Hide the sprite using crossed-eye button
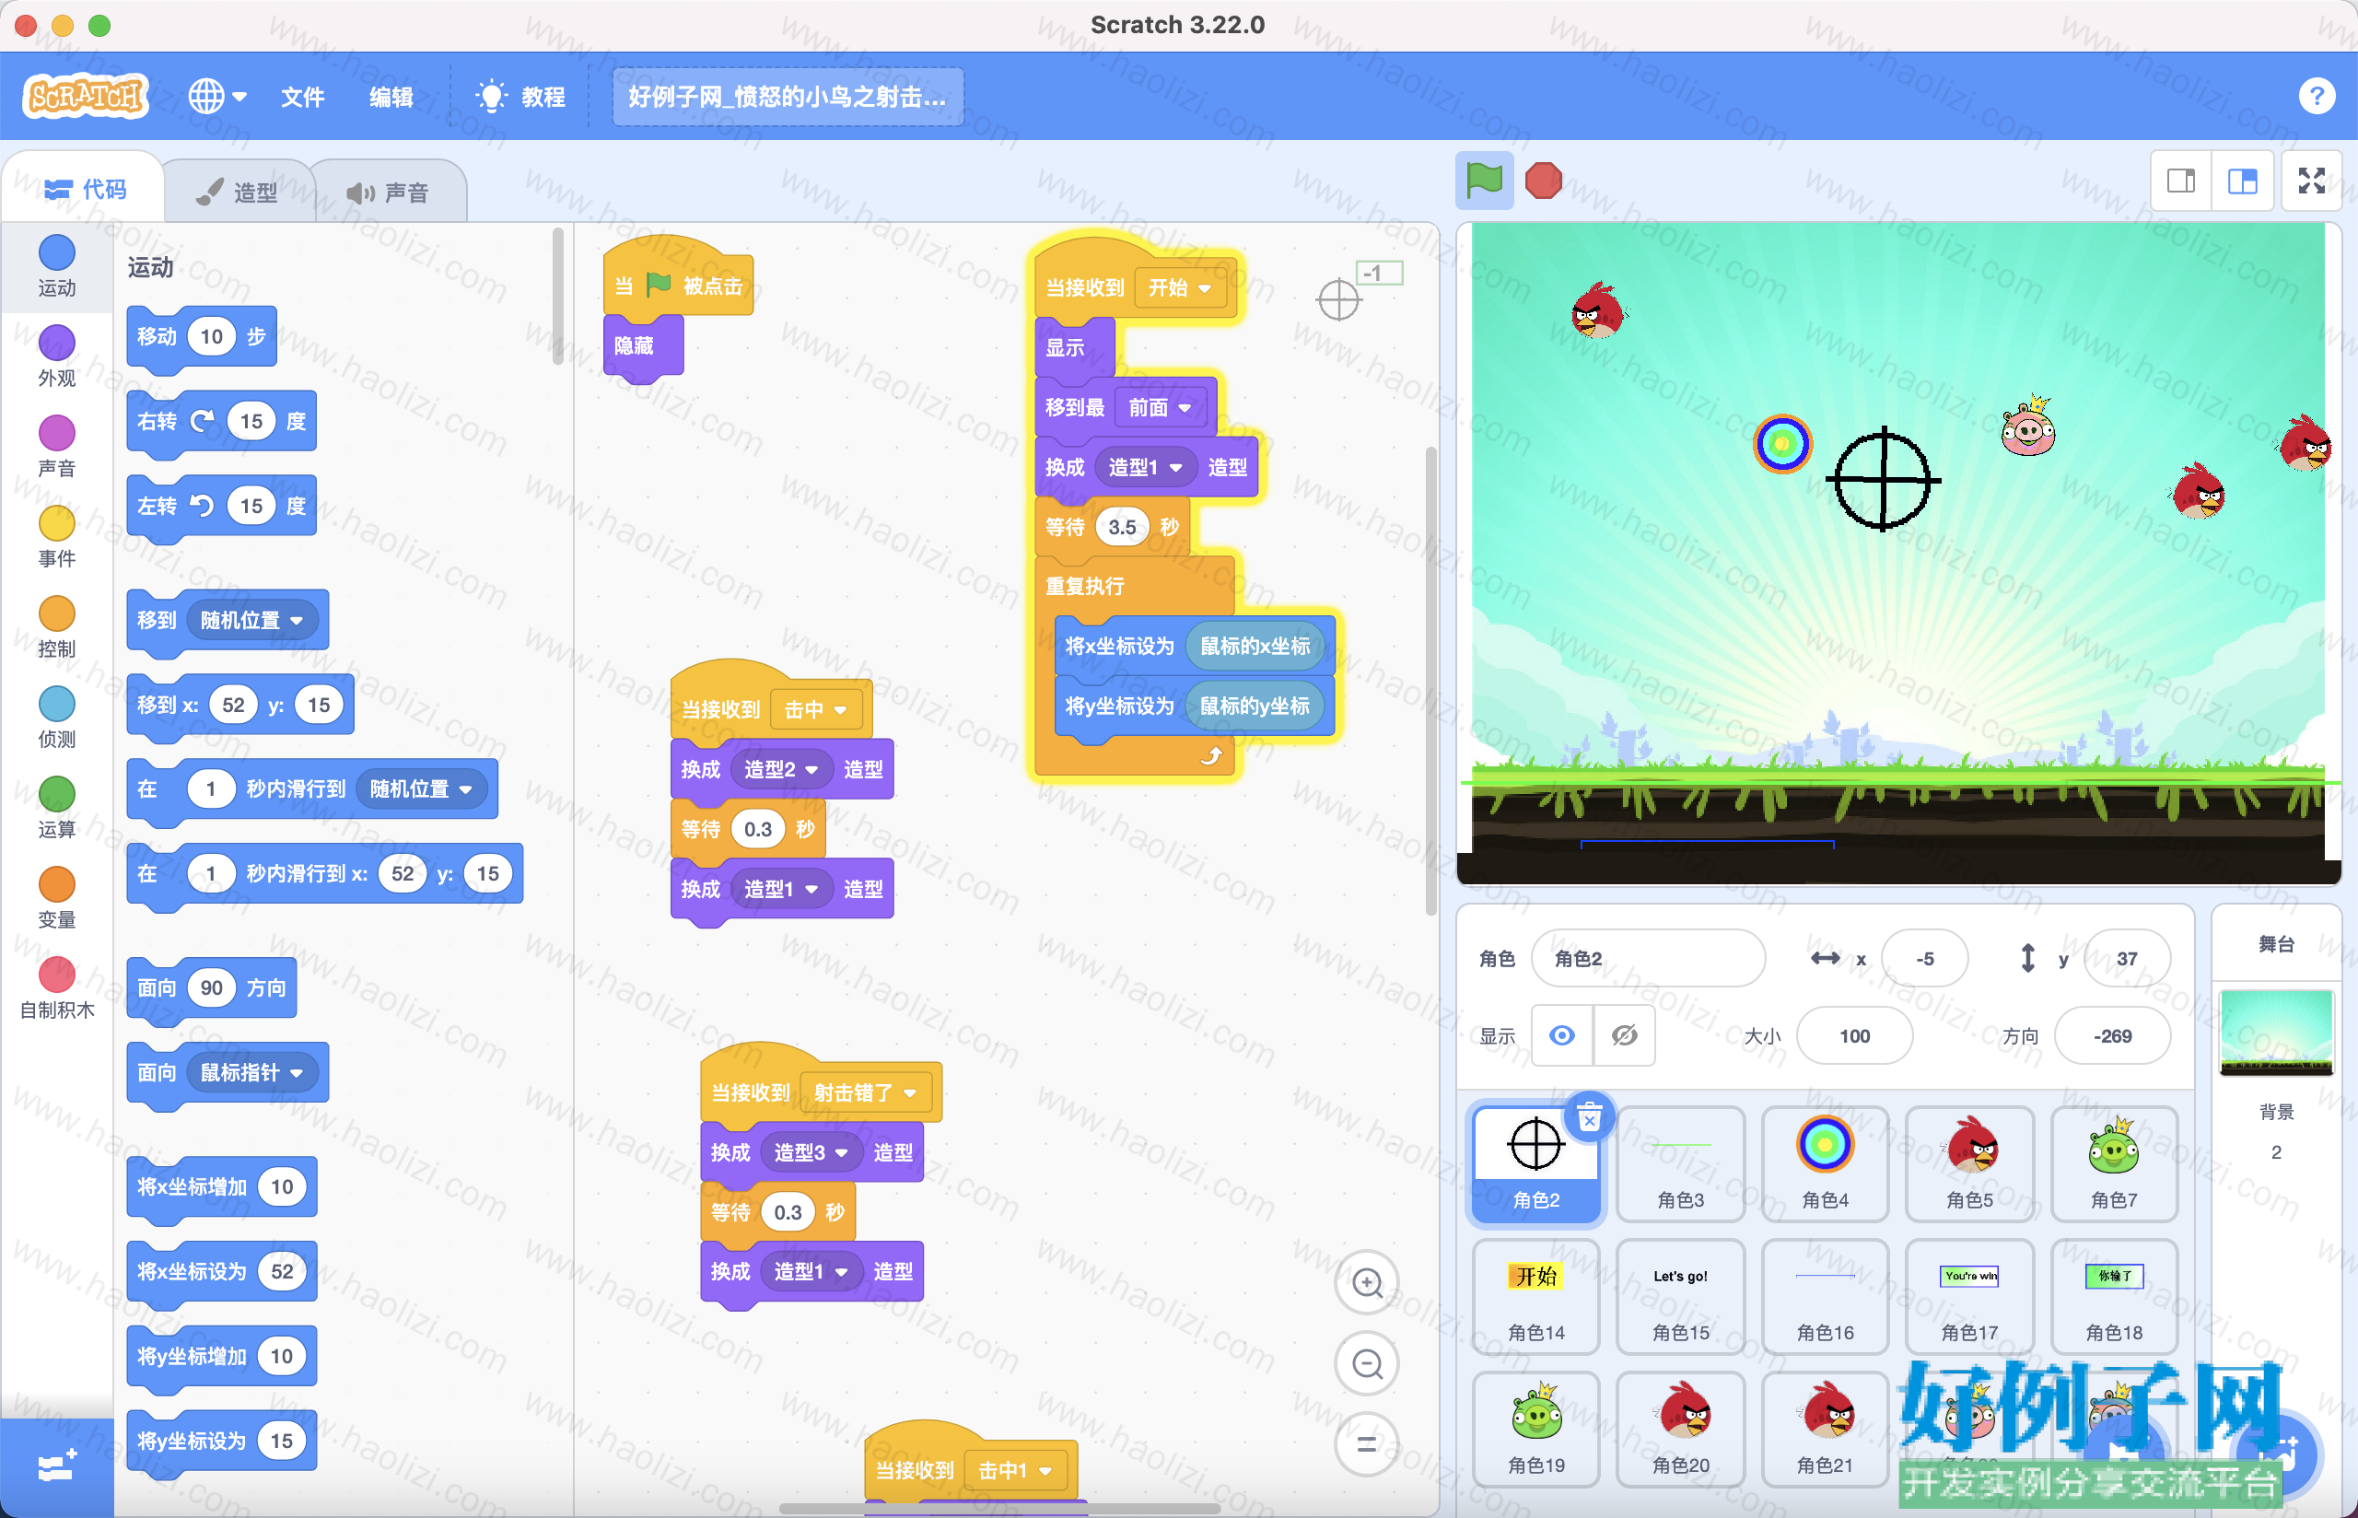 coord(1624,1036)
